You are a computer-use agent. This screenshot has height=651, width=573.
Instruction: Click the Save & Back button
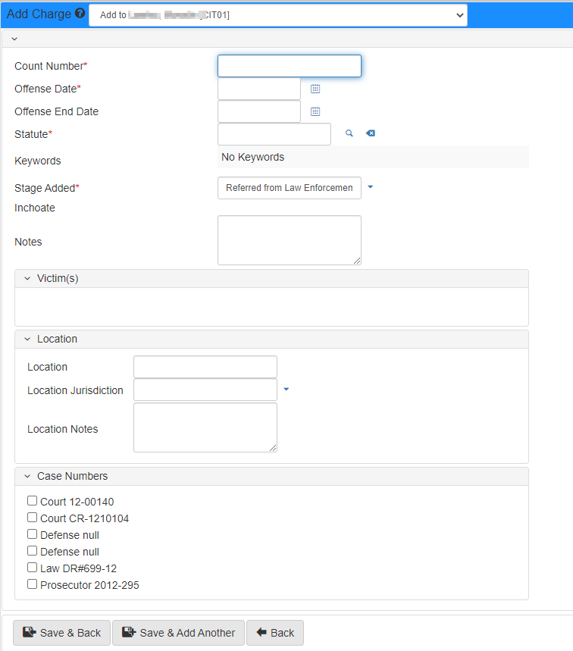click(61, 632)
